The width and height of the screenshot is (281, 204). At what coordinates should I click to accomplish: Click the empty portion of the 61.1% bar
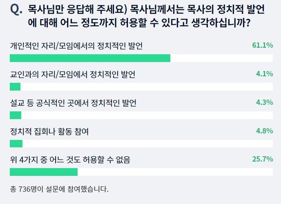pos(222,58)
